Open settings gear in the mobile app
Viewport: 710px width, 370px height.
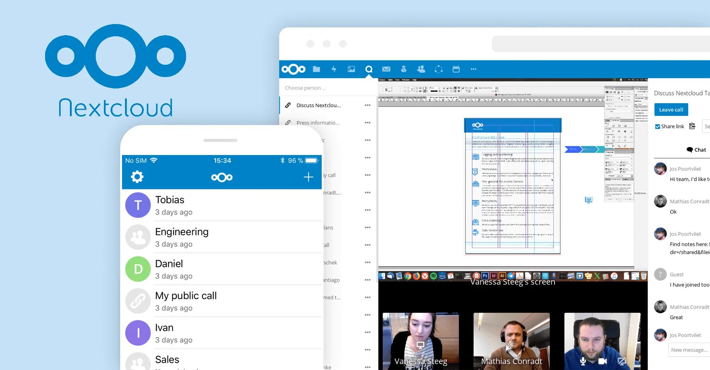[x=137, y=177]
